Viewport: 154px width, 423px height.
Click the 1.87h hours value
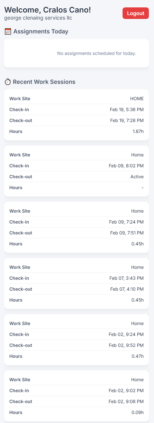click(138, 131)
